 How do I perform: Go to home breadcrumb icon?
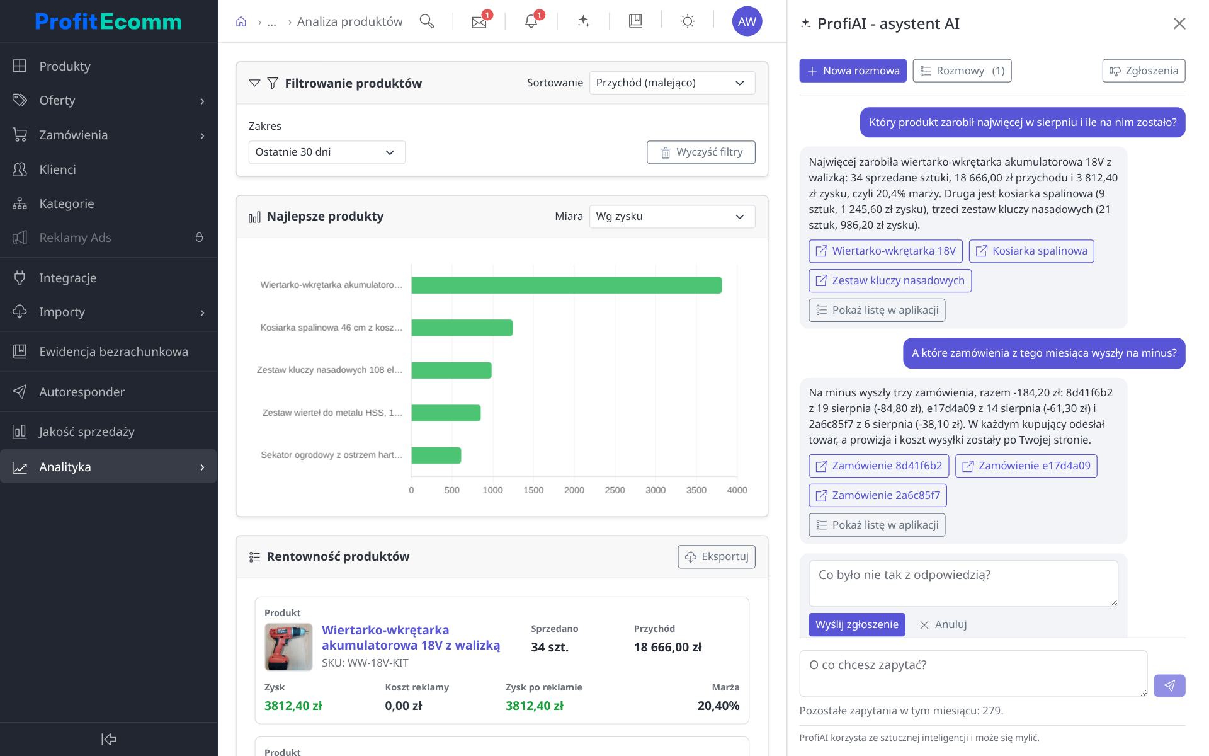(241, 22)
